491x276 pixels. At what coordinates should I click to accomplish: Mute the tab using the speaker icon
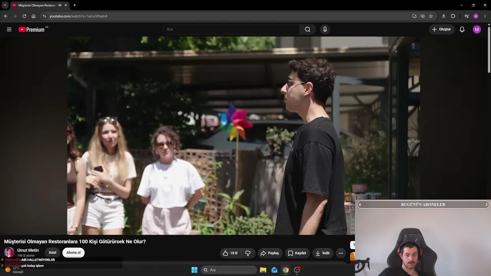(x=60, y=5)
